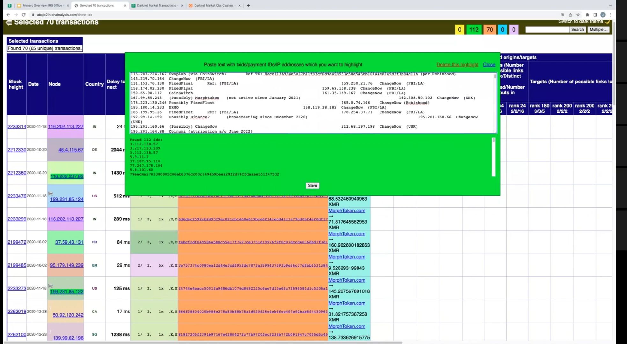This screenshot has height=344, width=627.
Task: Click the share page icon
Action: coord(570,15)
